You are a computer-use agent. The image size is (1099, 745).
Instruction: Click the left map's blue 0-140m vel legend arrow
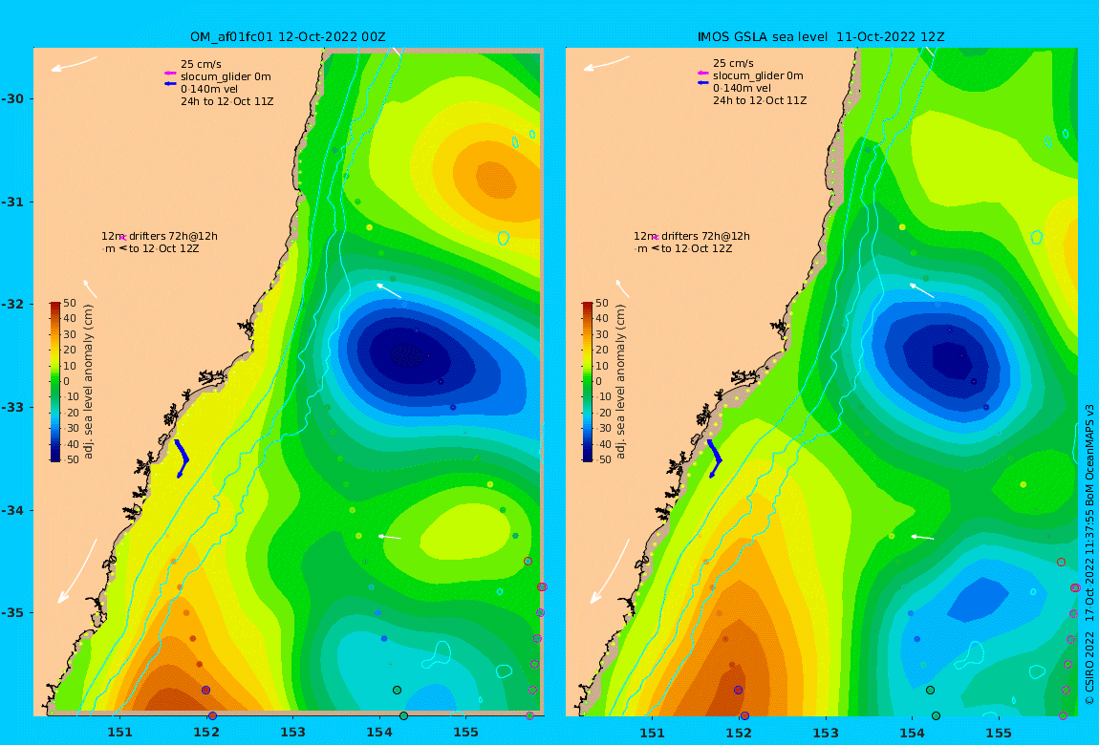[x=169, y=84]
